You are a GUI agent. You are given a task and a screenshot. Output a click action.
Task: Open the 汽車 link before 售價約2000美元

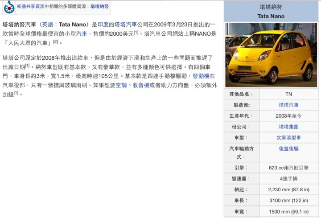[x=81, y=33]
